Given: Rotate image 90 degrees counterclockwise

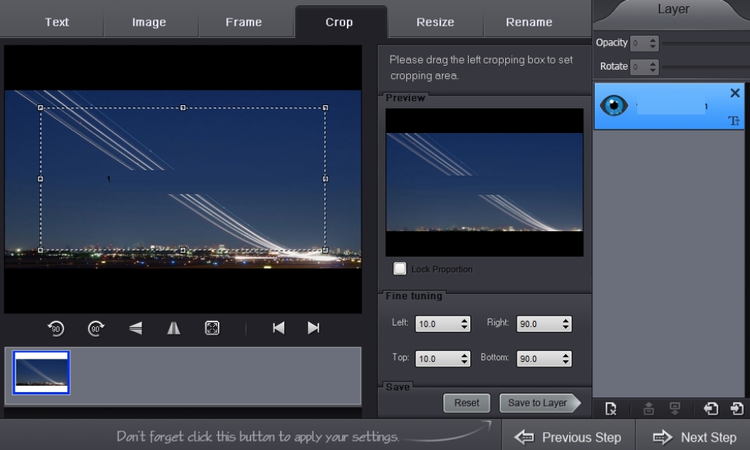Looking at the screenshot, I should click(56, 329).
